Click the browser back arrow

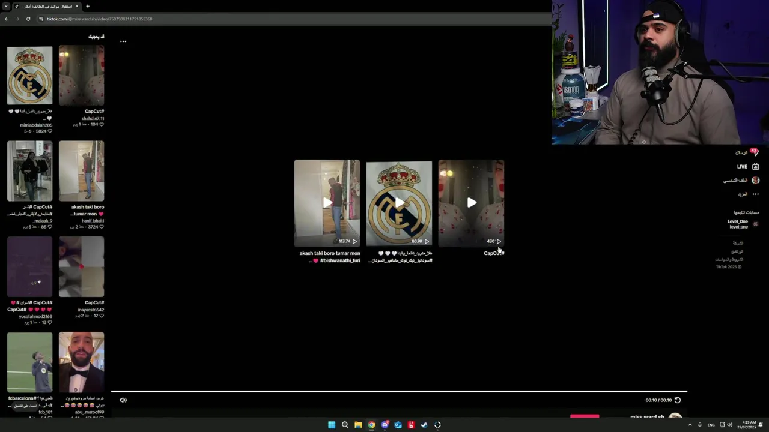click(x=7, y=19)
